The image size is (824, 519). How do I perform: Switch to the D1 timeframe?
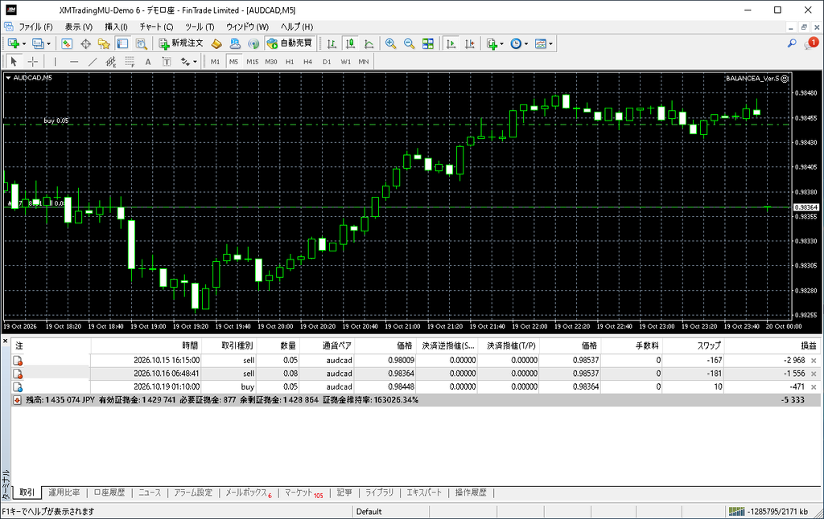tap(327, 61)
